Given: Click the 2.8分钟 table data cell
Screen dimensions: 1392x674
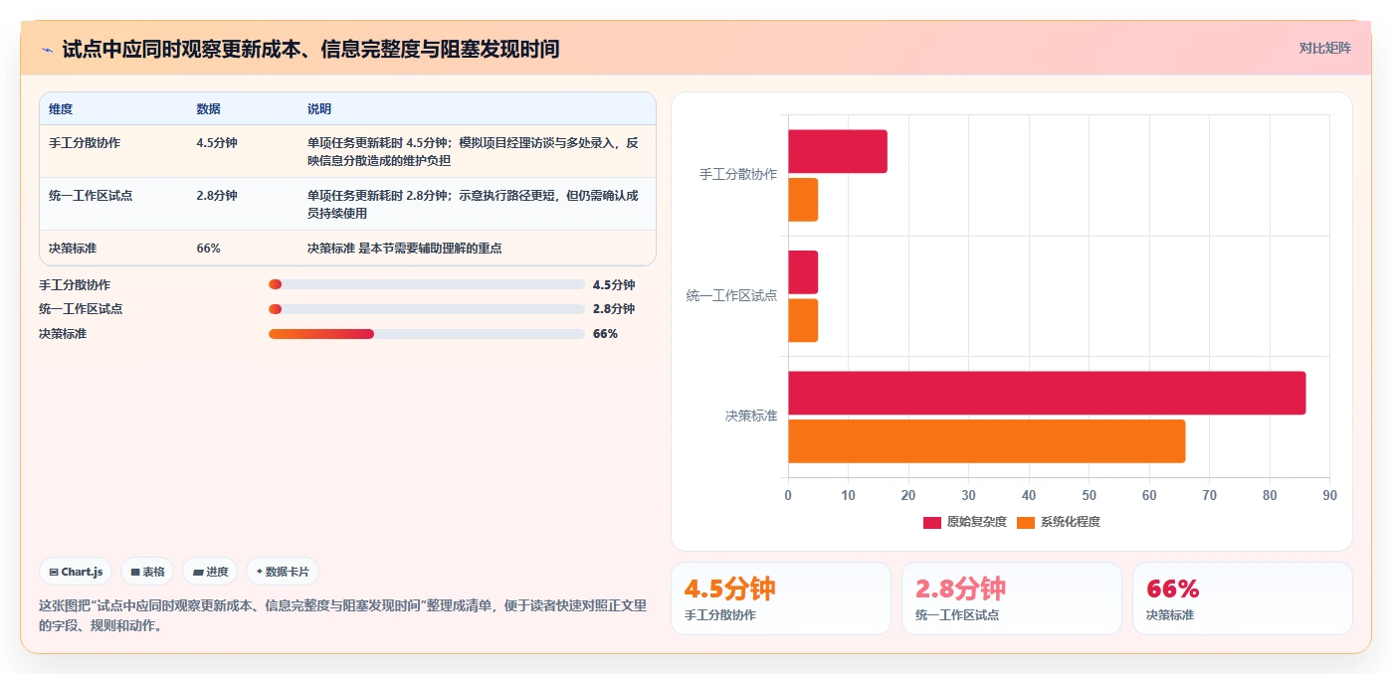Looking at the screenshot, I should coord(217,196).
